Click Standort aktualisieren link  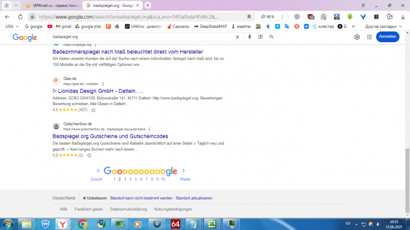[x=194, y=198]
